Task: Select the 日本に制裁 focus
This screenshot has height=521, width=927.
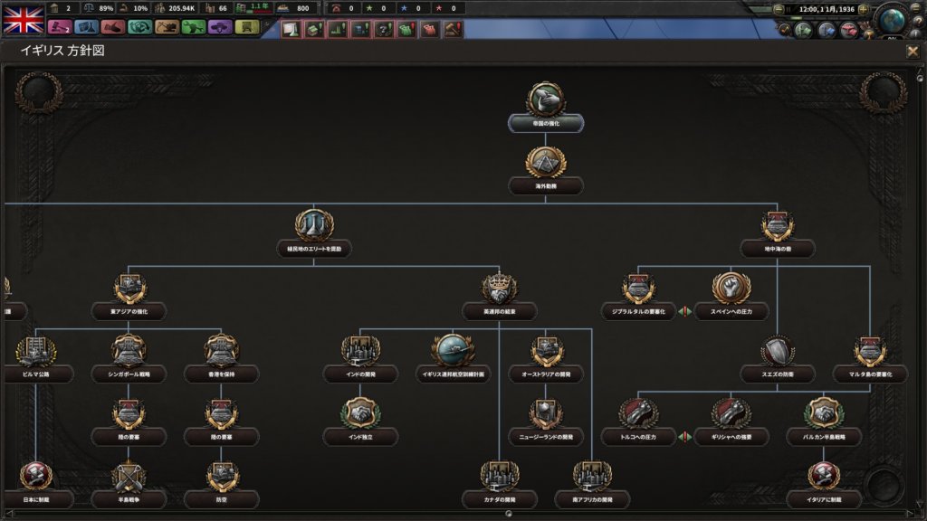Action: 36,484
